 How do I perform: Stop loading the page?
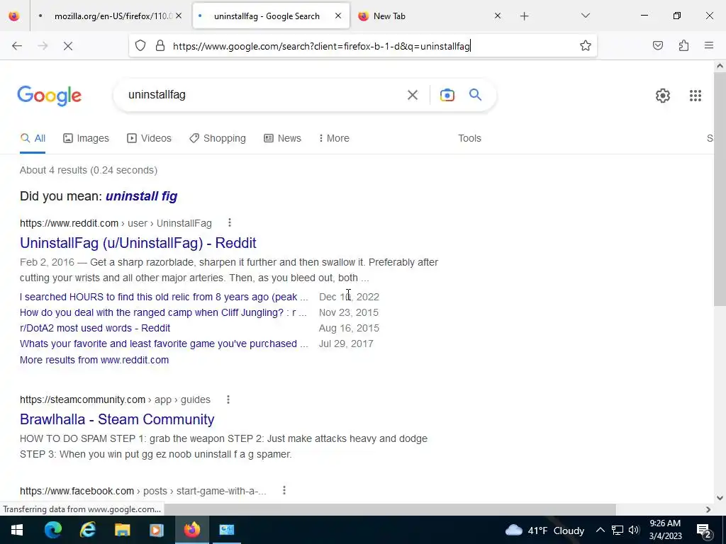click(67, 46)
